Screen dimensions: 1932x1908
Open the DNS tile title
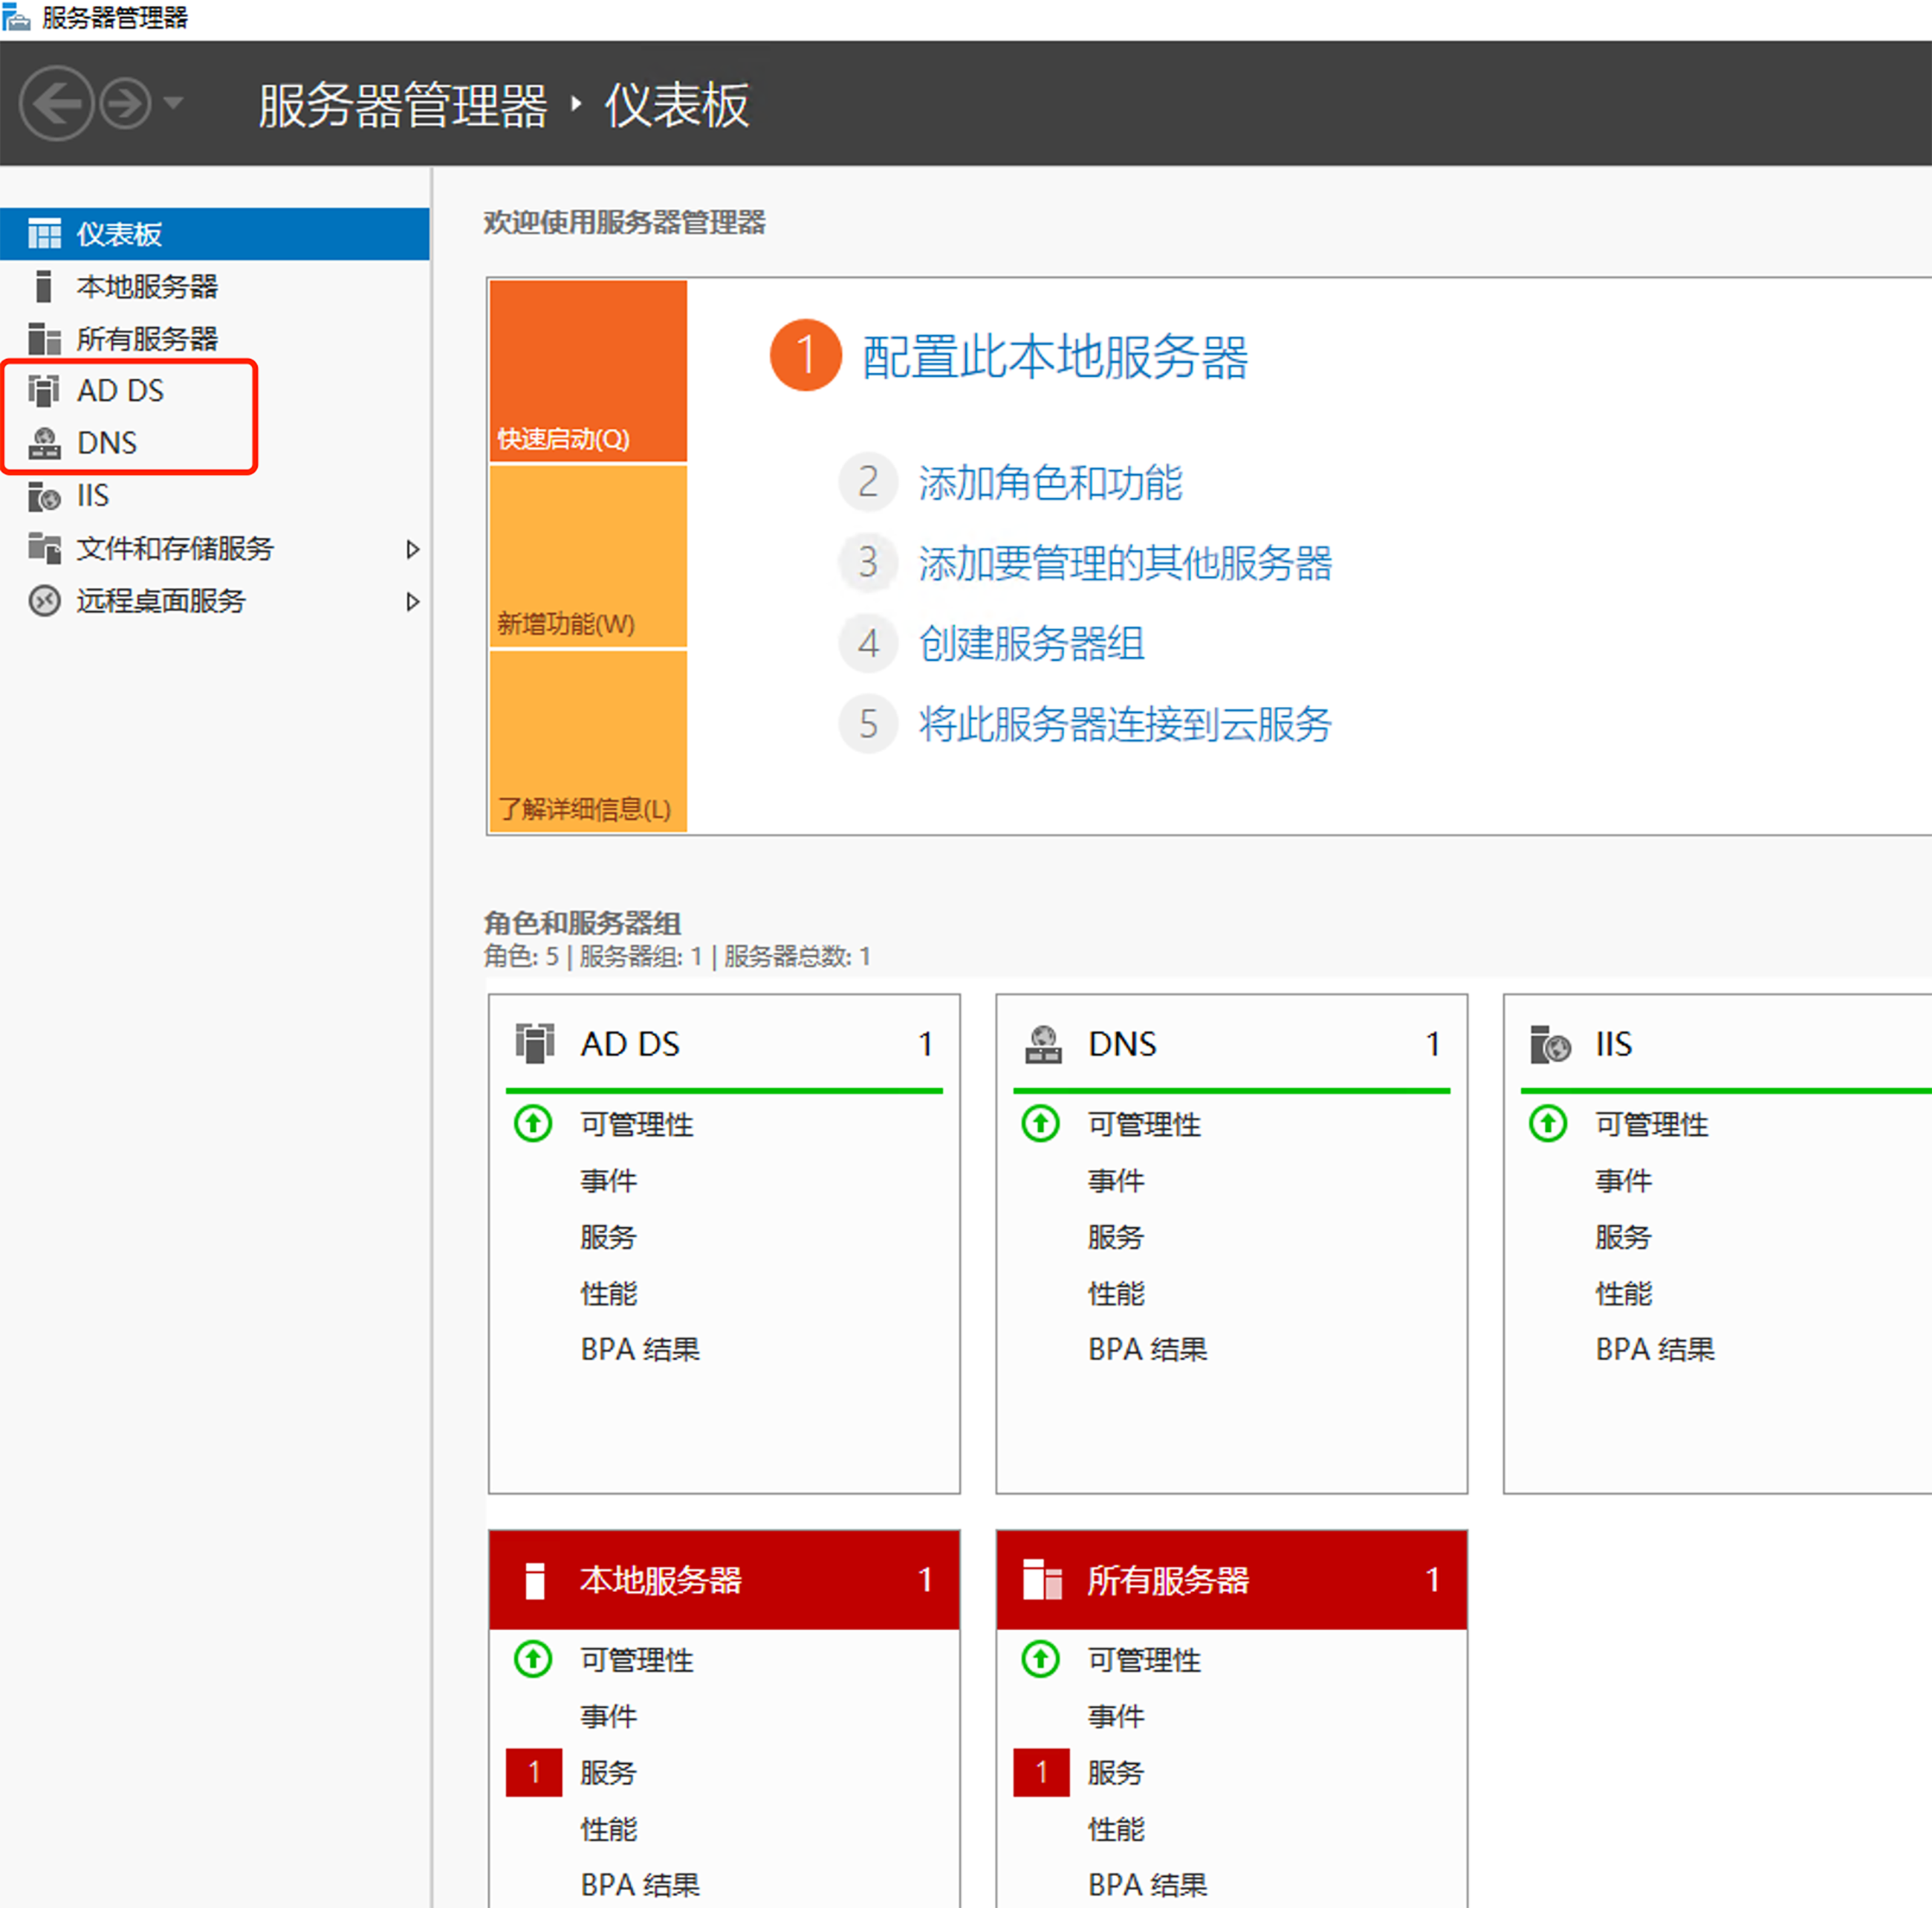(1122, 1044)
